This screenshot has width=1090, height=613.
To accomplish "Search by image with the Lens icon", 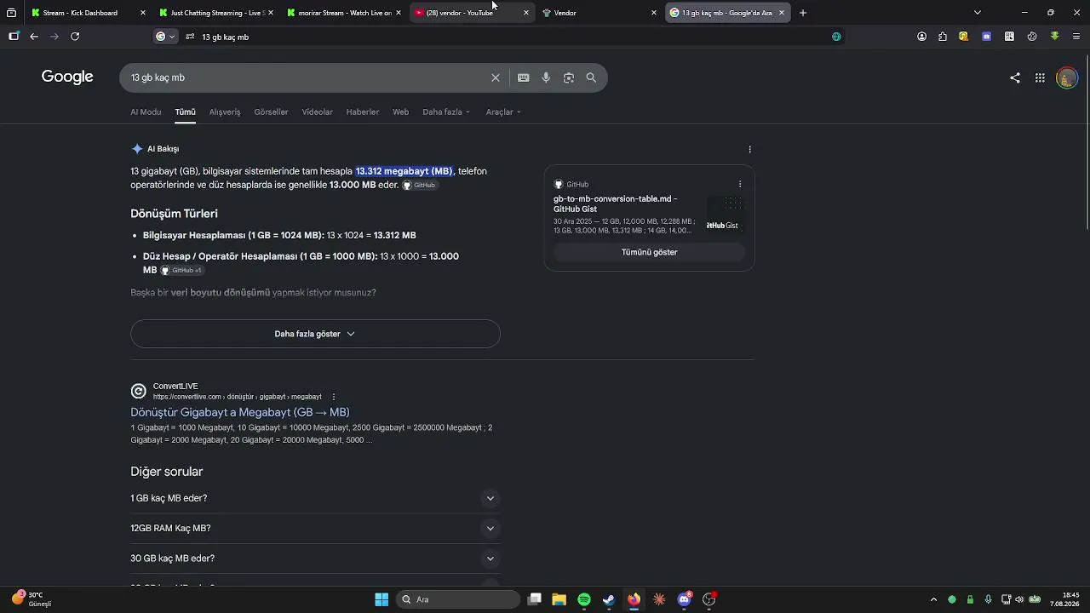I will pos(569,77).
